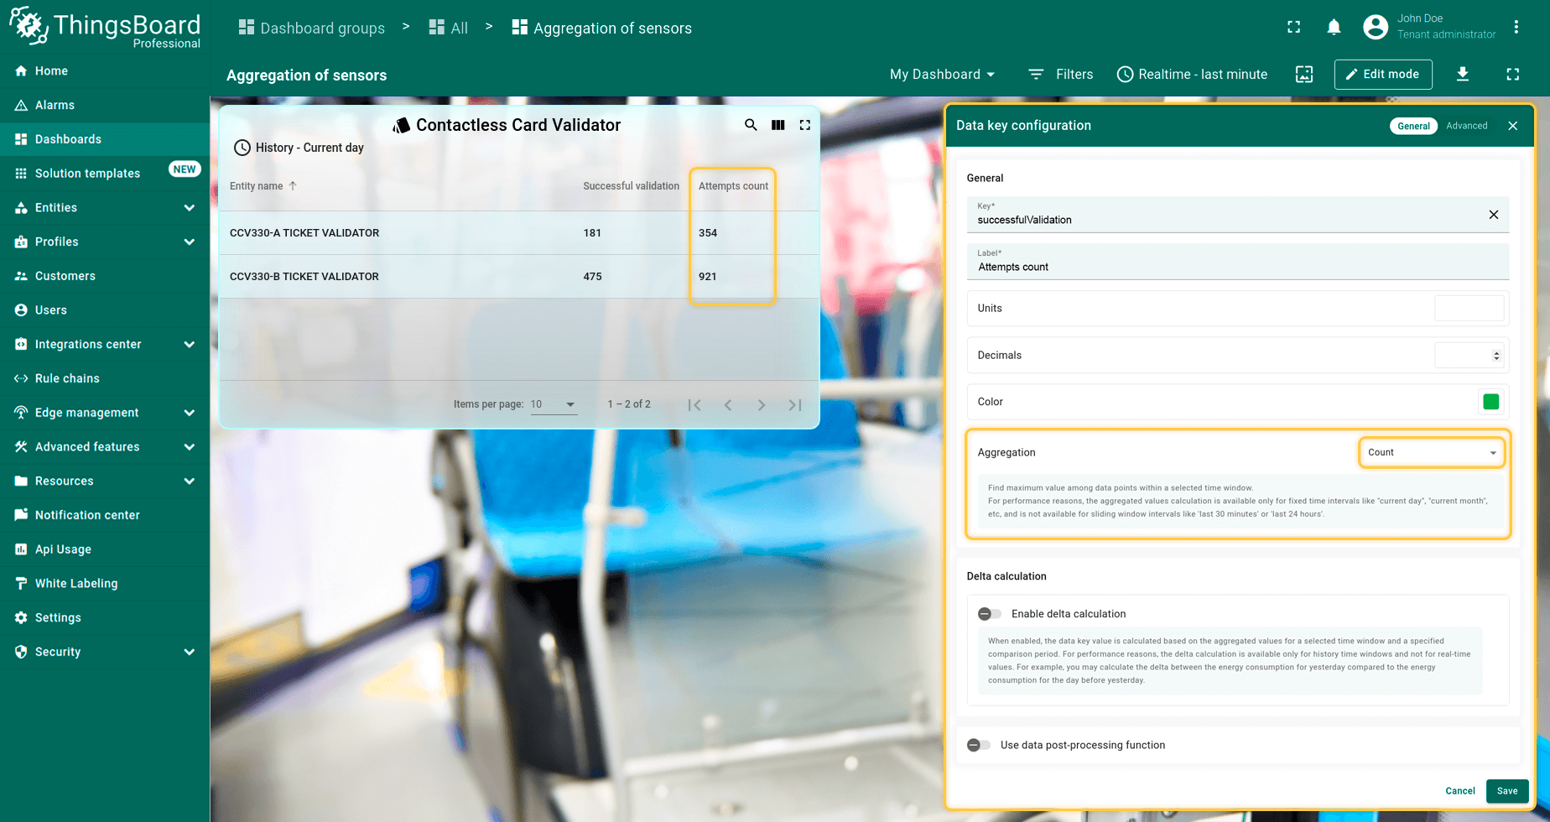The height and width of the screenshot is (822, 1550).
Task: Open the user menu three-dots icon
Action: point(1516,28)
